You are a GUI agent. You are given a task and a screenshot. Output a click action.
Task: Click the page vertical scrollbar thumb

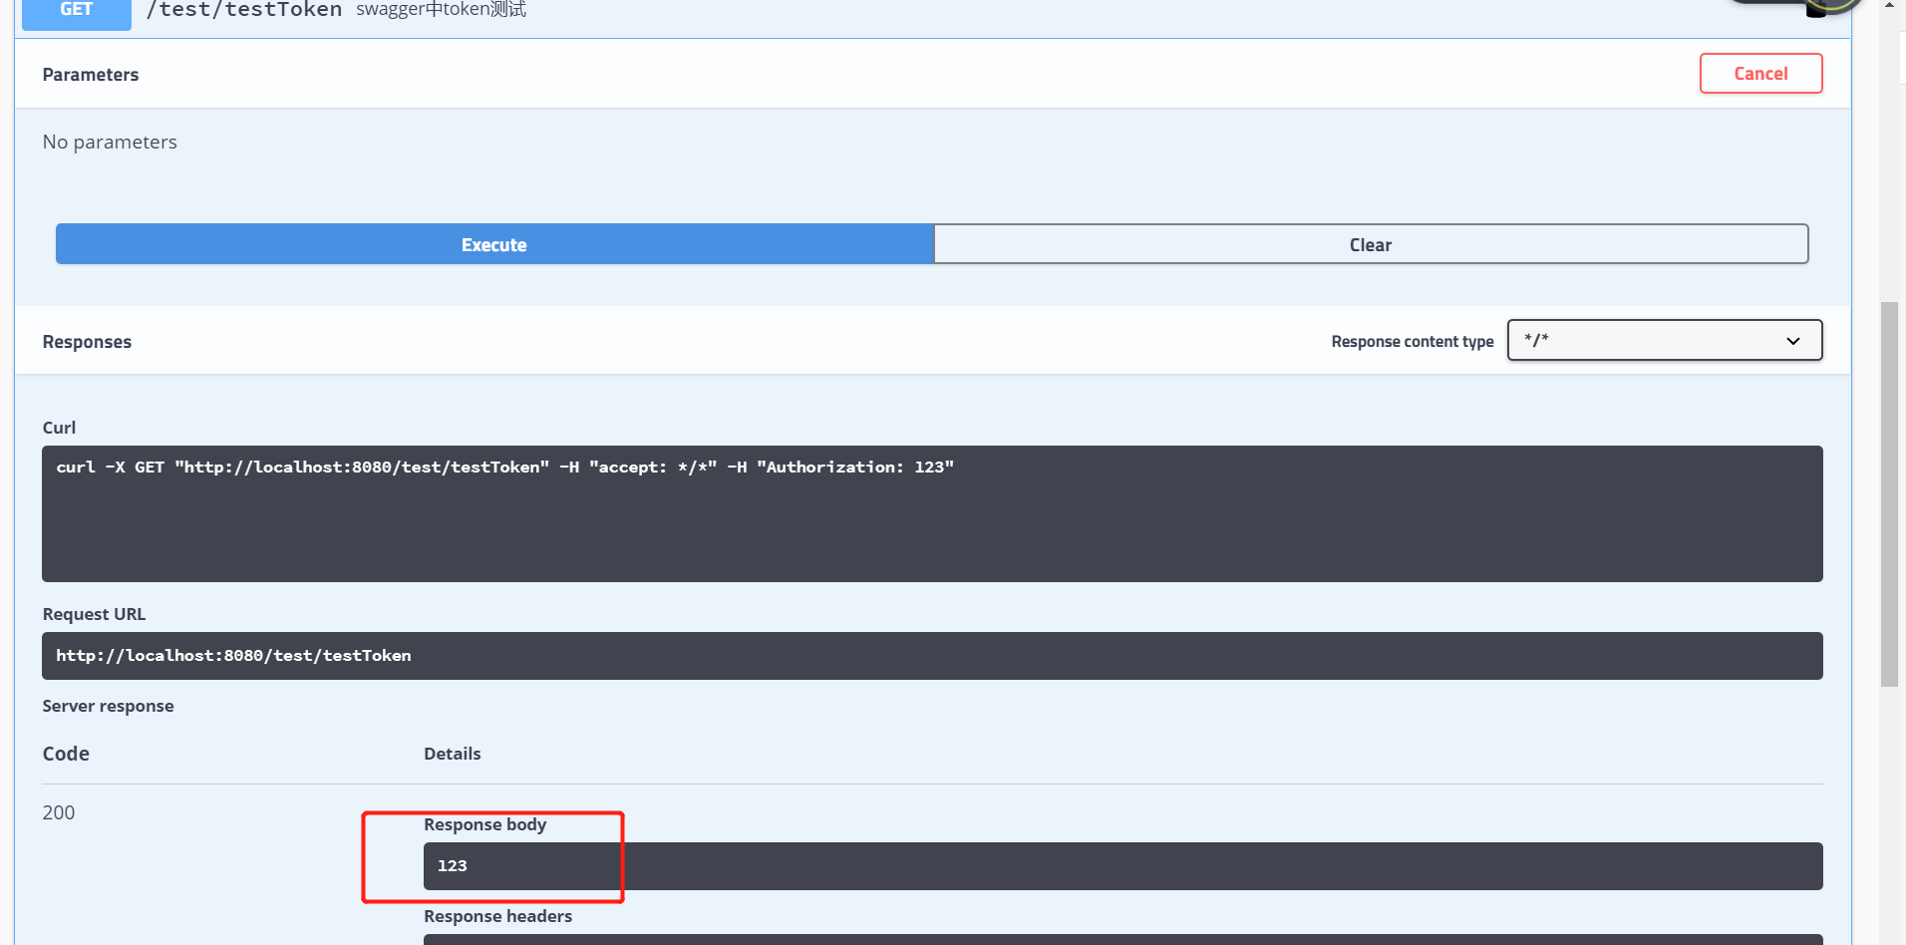[x=1889, y=494]
